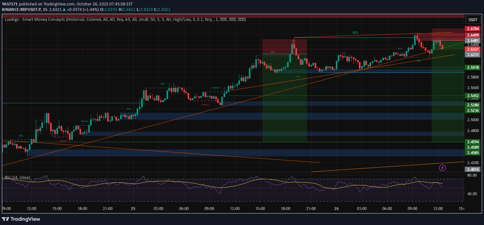The height and width of the screenshot is (225, 484).
Task: Click the current price tag 2.6321
Action: 473,49
